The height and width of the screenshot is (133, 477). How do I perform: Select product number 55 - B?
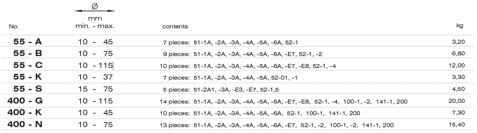coord(27,54)
